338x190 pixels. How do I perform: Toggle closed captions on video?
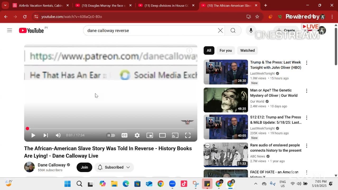[x=124, y=135]
